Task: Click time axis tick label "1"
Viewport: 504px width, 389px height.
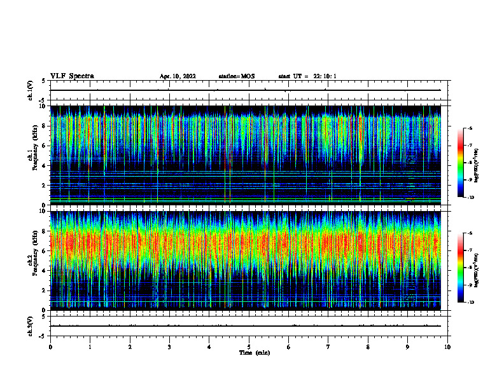Action: [x=90, y=347]
